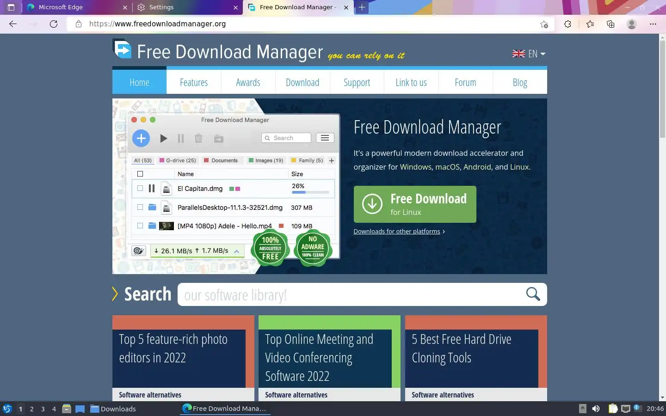Tick the Adele - Hello.mp4 checkbox
The width and height of the screenshot is (666, 416).
pyautogui.click(x=140, y=226)
